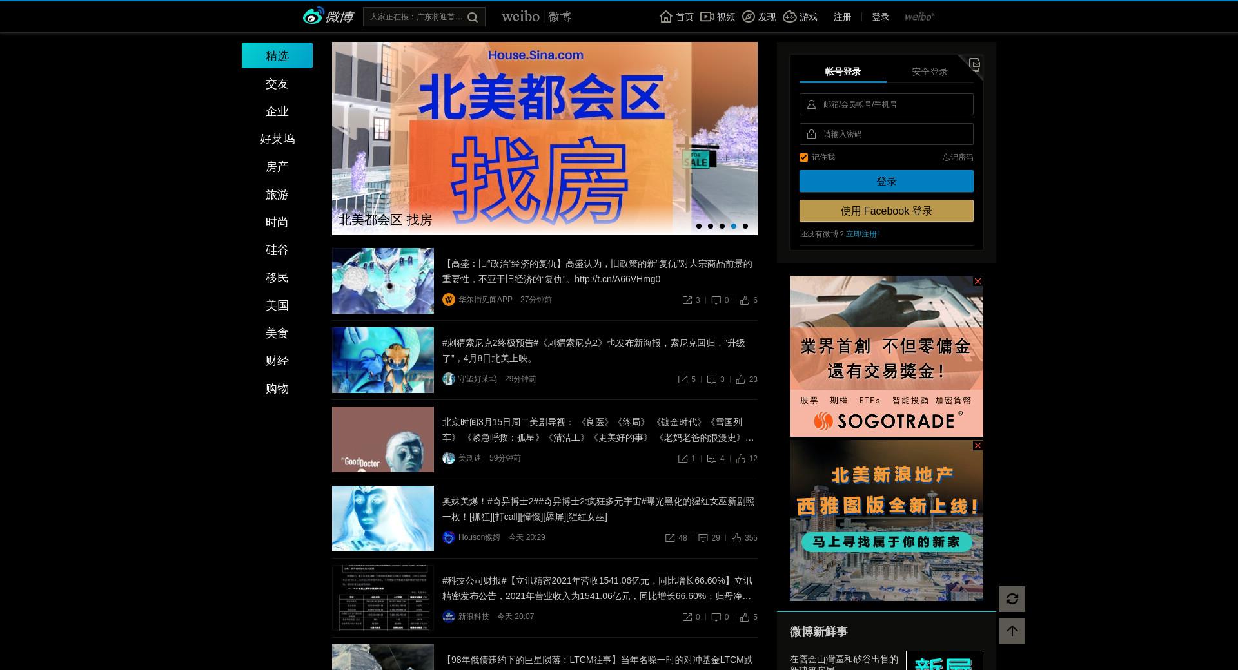Open 视频 video icon
Viewport: 1238px width, 670px height.
tap(707, 17)
